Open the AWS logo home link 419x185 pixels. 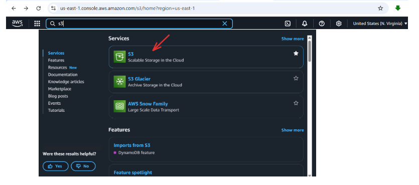pos(18,24)
